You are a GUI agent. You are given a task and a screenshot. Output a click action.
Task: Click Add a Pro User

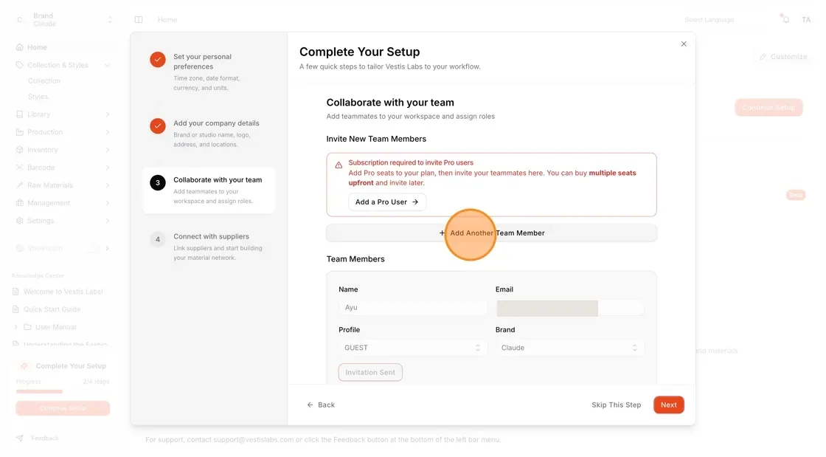[387, 202]
